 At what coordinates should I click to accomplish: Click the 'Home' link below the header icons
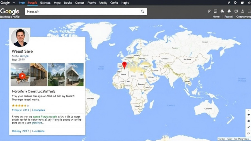216,17
